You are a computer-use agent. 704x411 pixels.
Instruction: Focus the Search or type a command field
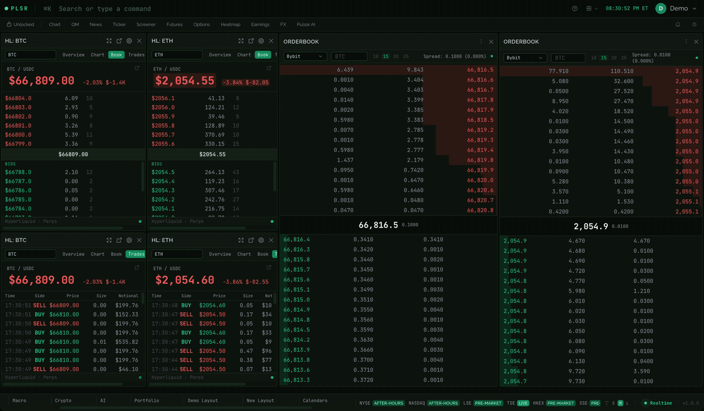104,9
